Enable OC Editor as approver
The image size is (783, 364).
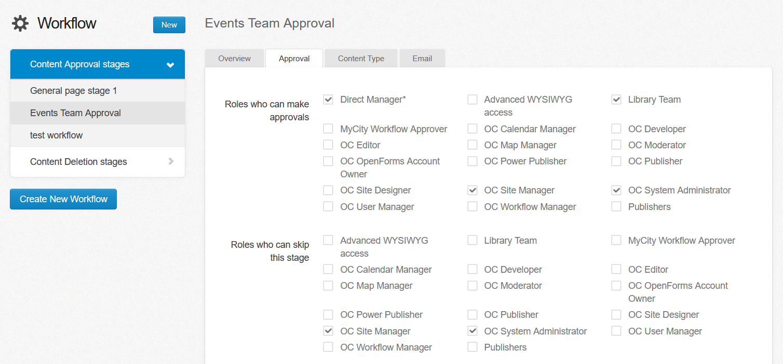(x=328, y=145)
